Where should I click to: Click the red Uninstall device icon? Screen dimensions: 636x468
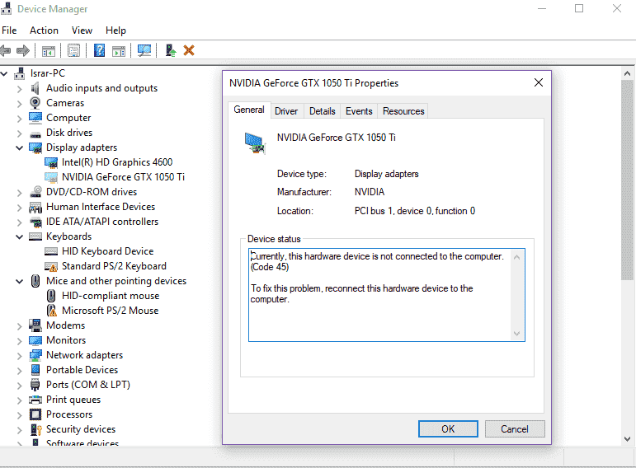(189, 50)
